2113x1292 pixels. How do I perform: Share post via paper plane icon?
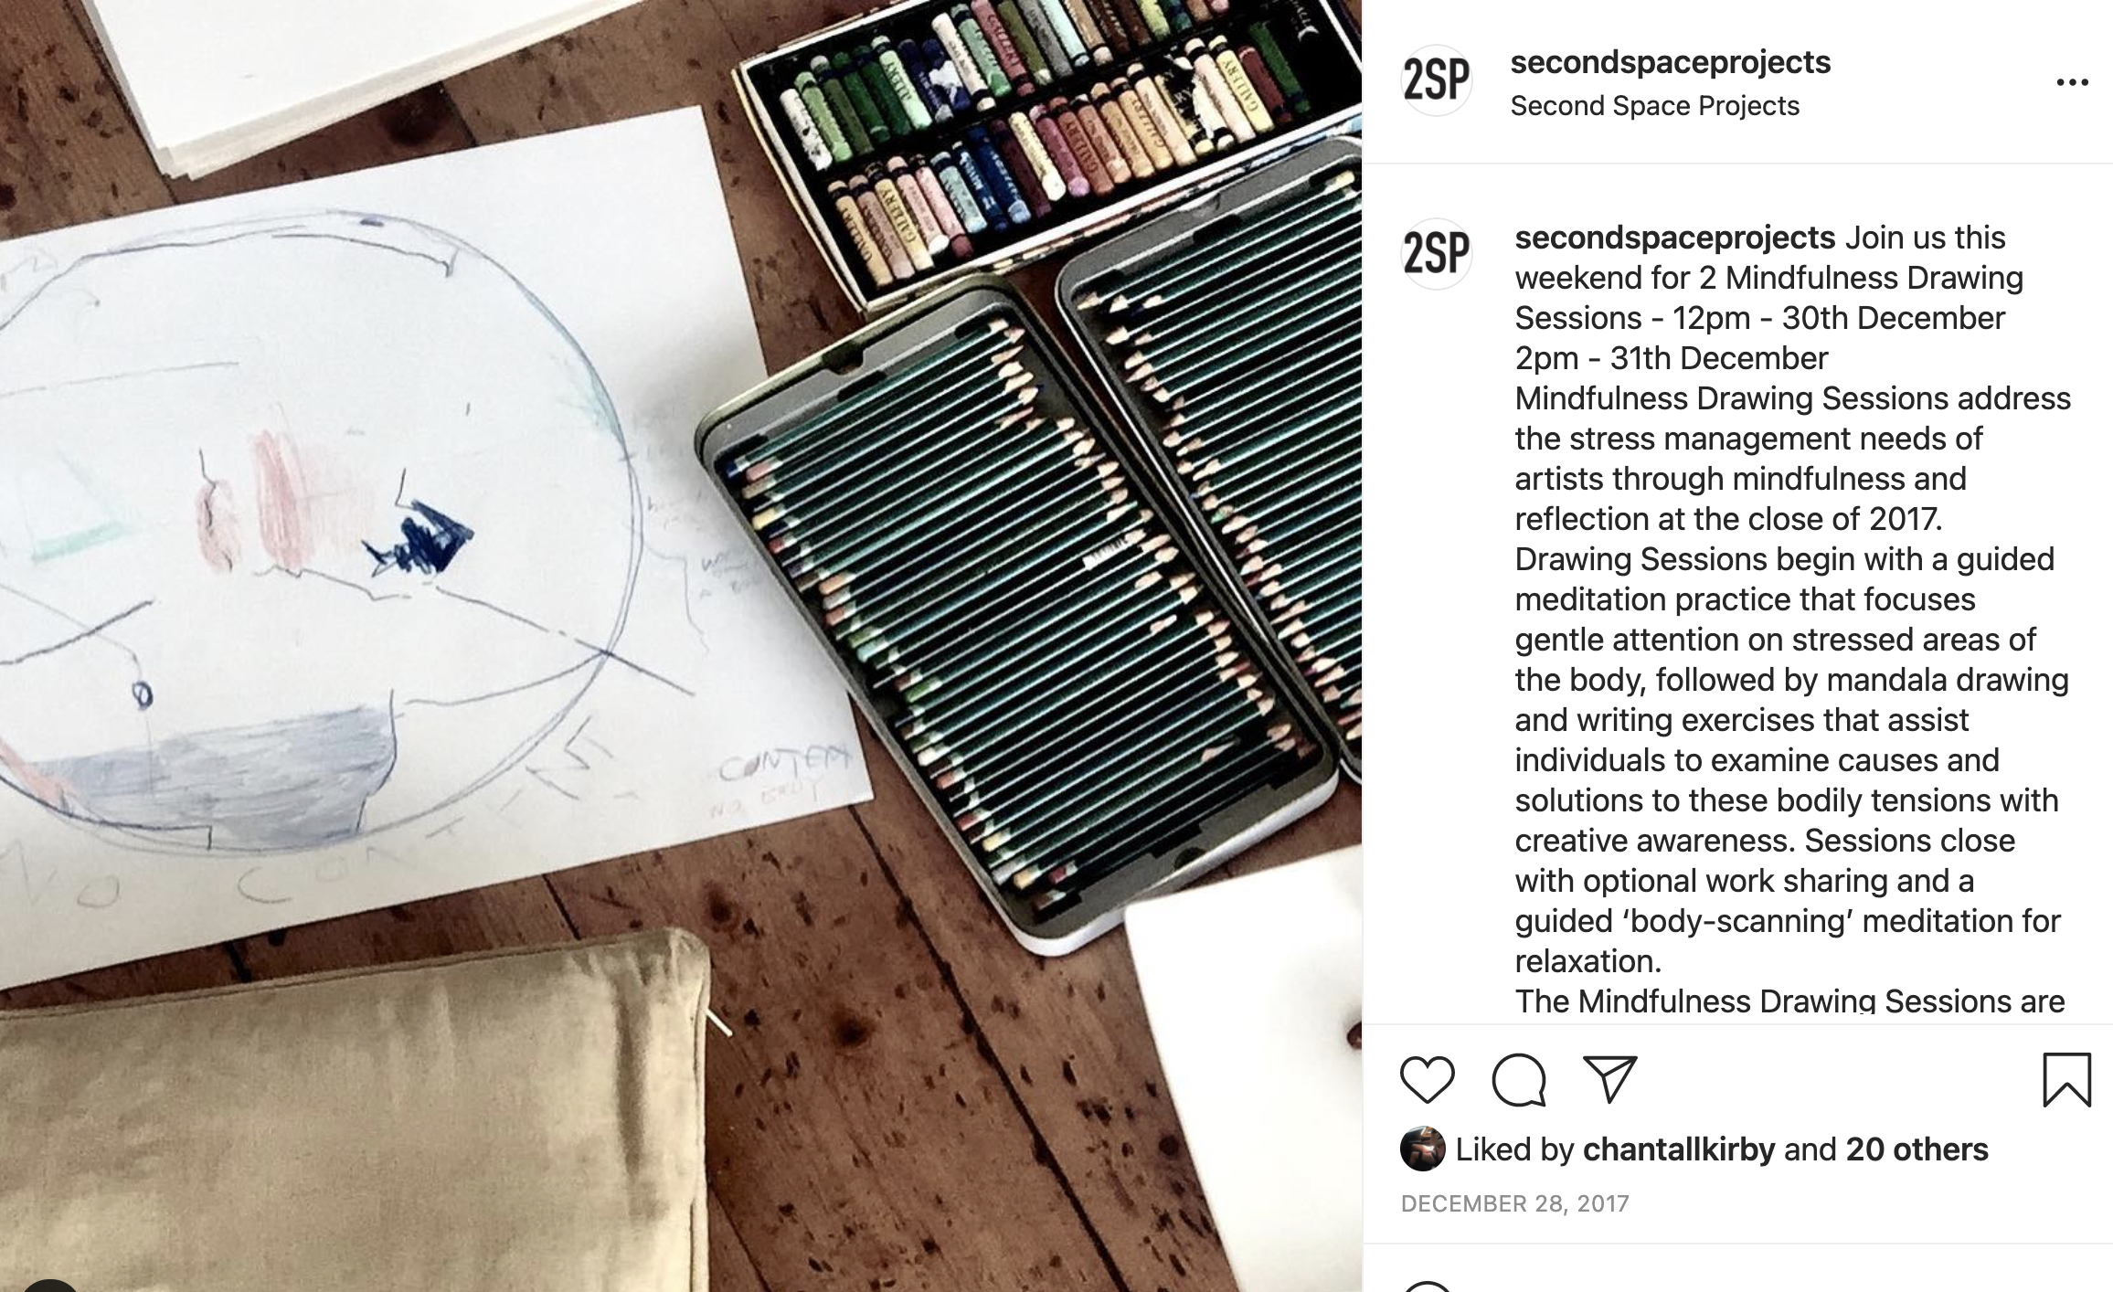(x=1609, y=1079)
